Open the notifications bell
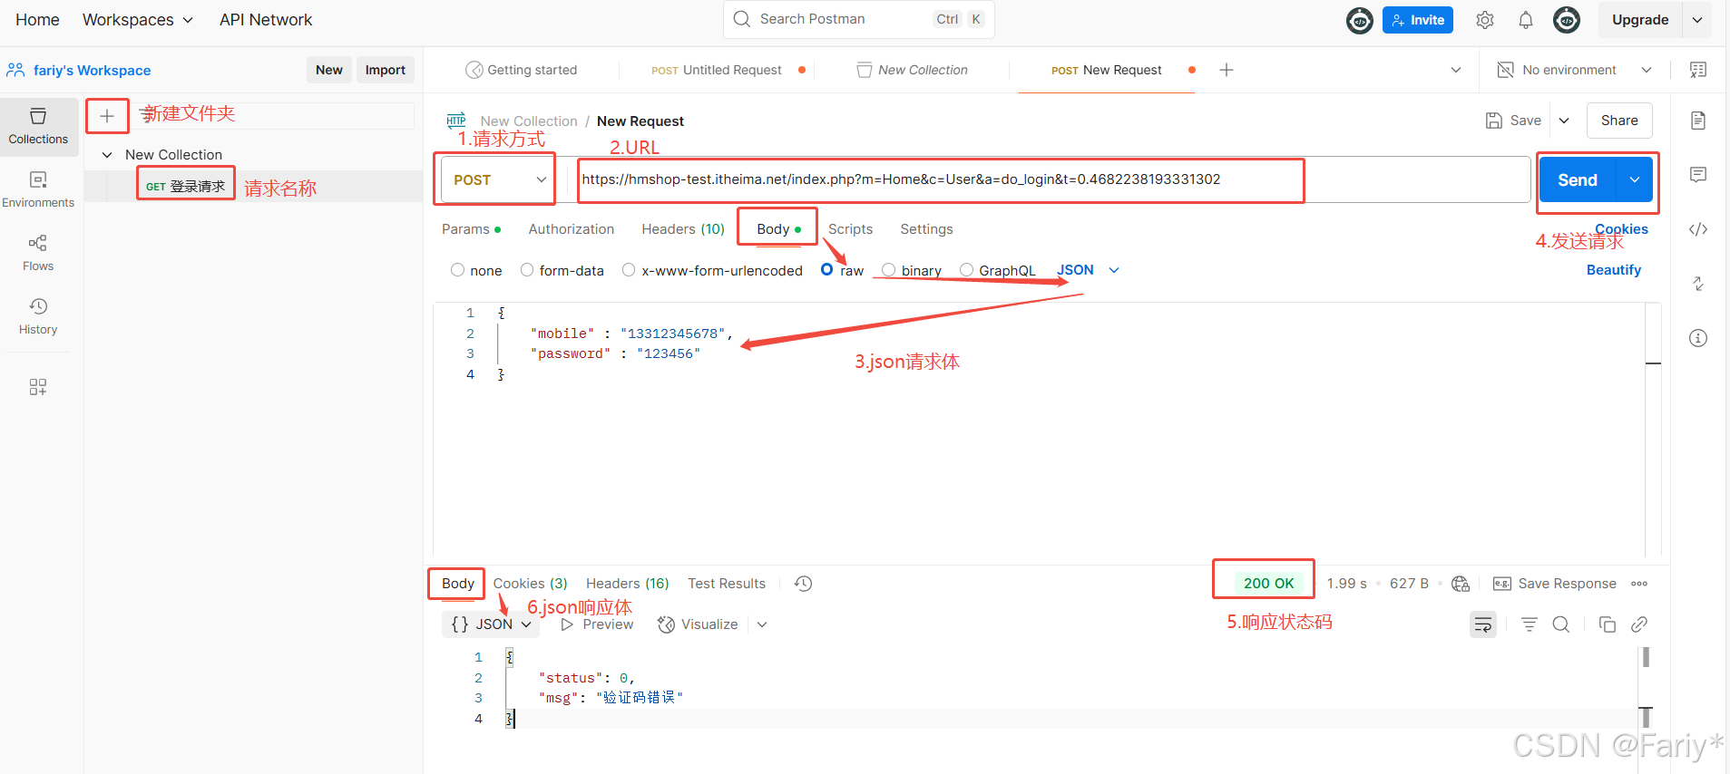 pyautogui.click(x=1526, y=20)
